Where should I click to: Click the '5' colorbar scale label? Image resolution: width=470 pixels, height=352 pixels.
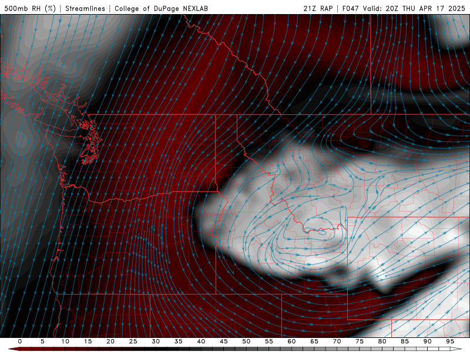[42, 341]
